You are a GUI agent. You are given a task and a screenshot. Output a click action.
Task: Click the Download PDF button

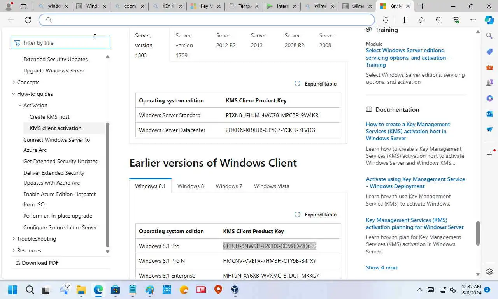tap(37, 263)
